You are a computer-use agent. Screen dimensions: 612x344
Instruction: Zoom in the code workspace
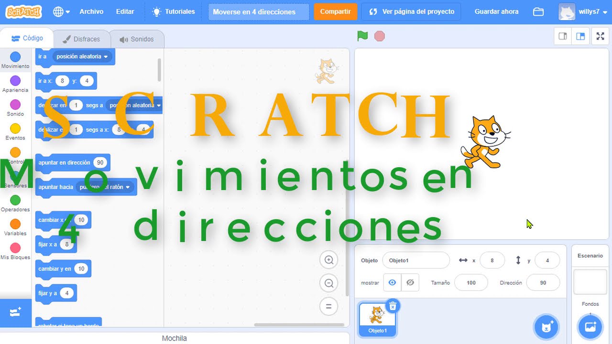pos(328,260)
